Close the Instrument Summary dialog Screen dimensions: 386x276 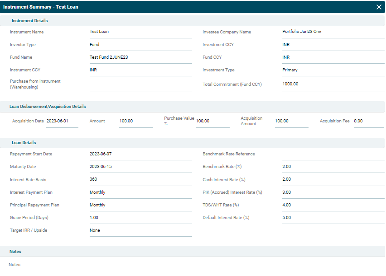379,7
